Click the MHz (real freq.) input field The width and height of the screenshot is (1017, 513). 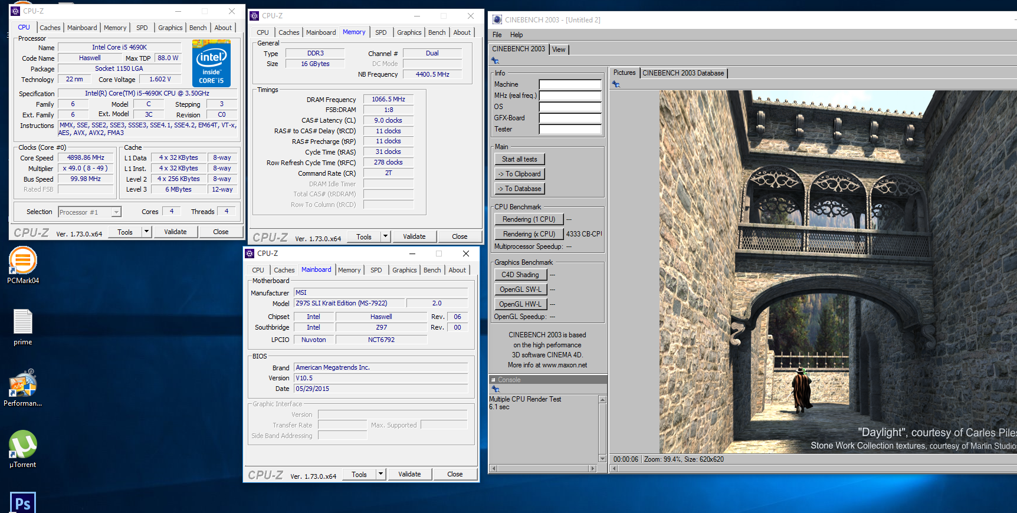click(x=570, y=96)
